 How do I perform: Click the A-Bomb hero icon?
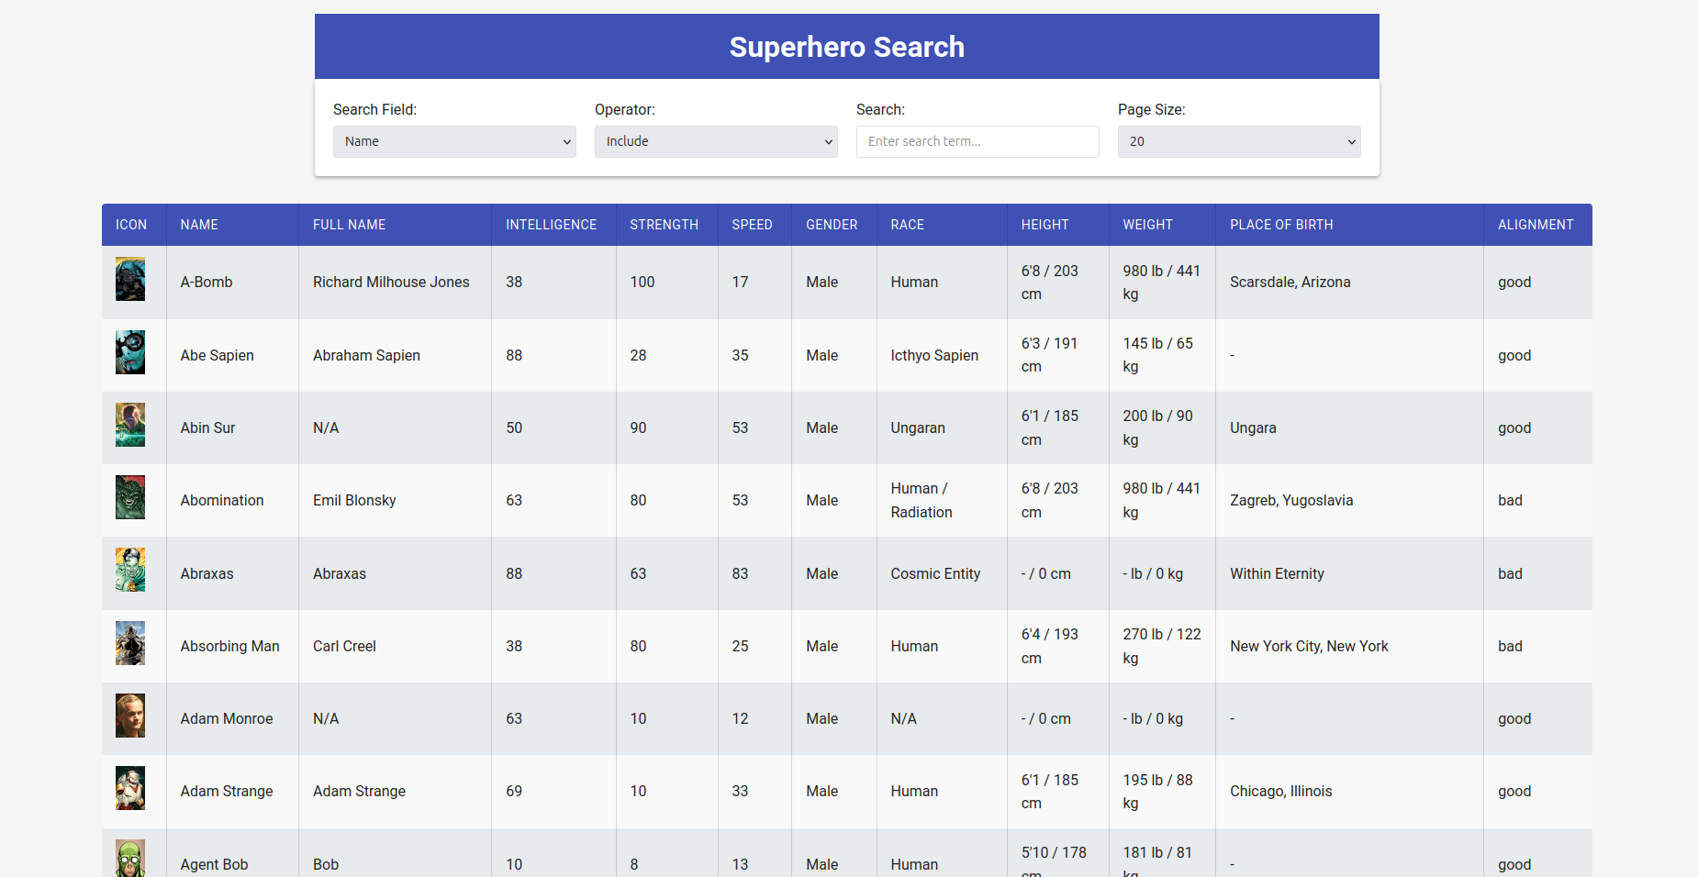coord(130,279)
